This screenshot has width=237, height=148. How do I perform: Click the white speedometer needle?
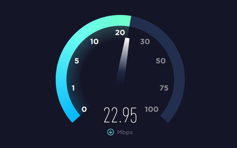122,61
